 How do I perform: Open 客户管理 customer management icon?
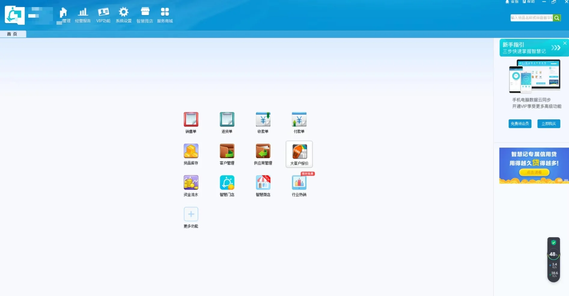[227, 151]
